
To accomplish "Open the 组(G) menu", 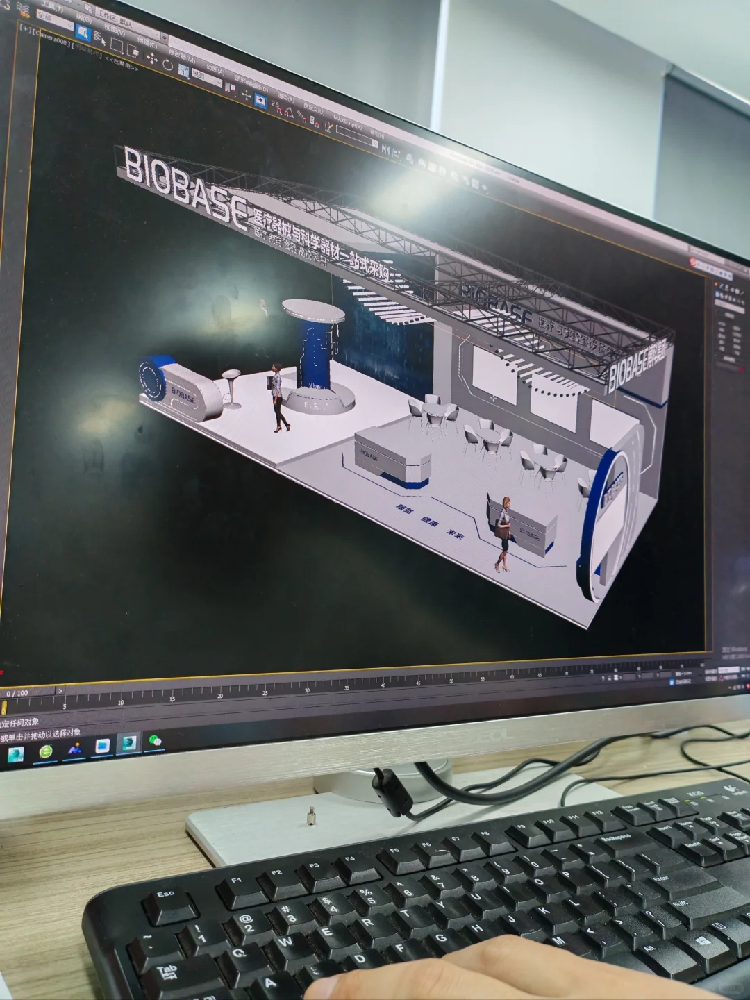I will pyautogui.click(x=84, y=19).
